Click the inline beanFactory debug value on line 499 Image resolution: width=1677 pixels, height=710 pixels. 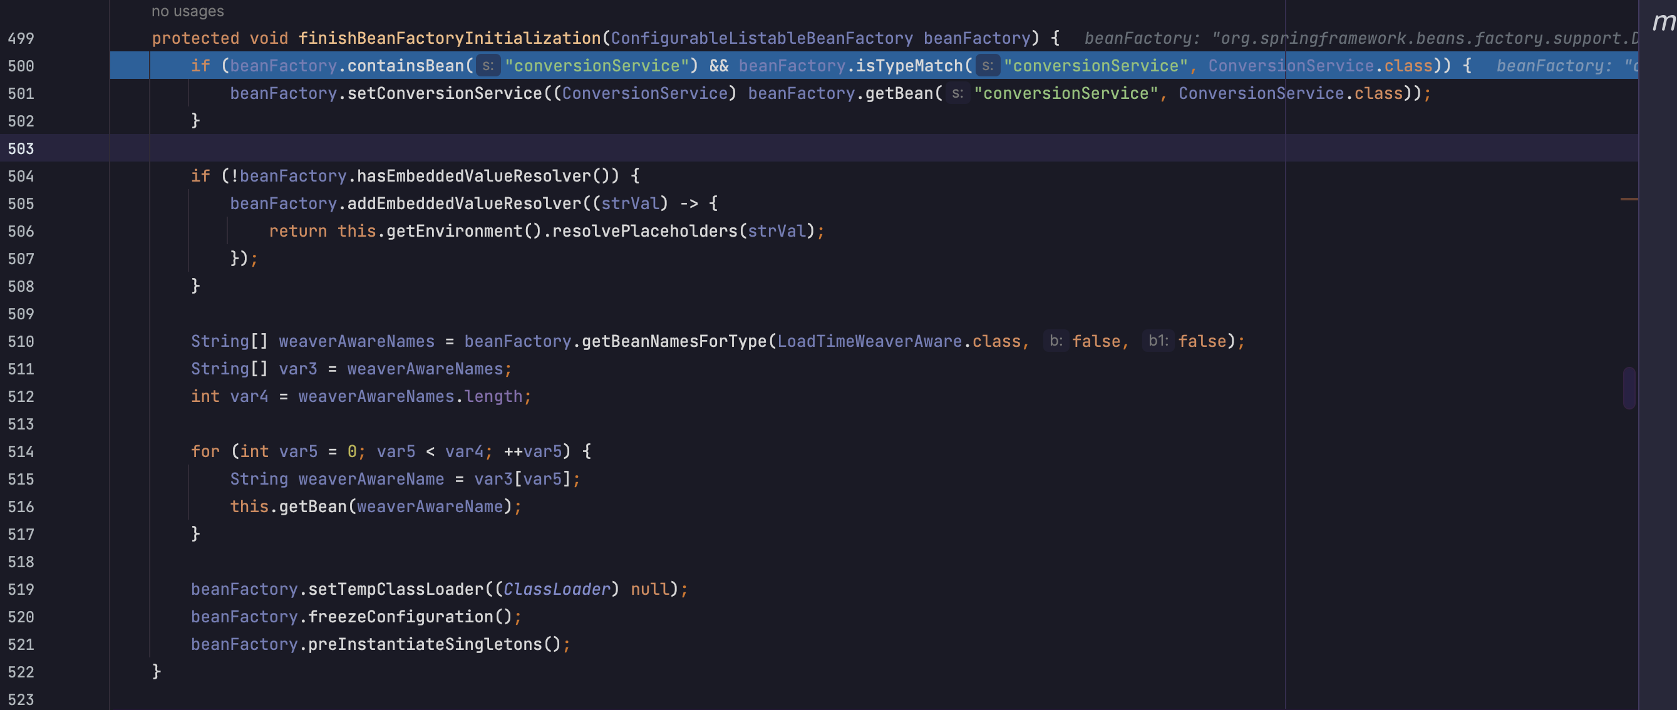pyautogui.click(x=1361, y=38)
